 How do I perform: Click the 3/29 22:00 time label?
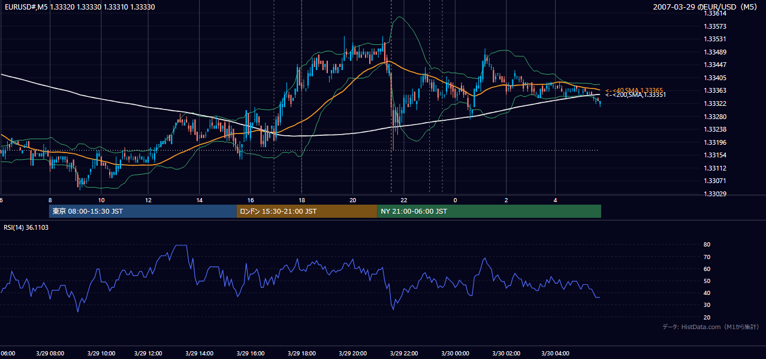point(403,353)
